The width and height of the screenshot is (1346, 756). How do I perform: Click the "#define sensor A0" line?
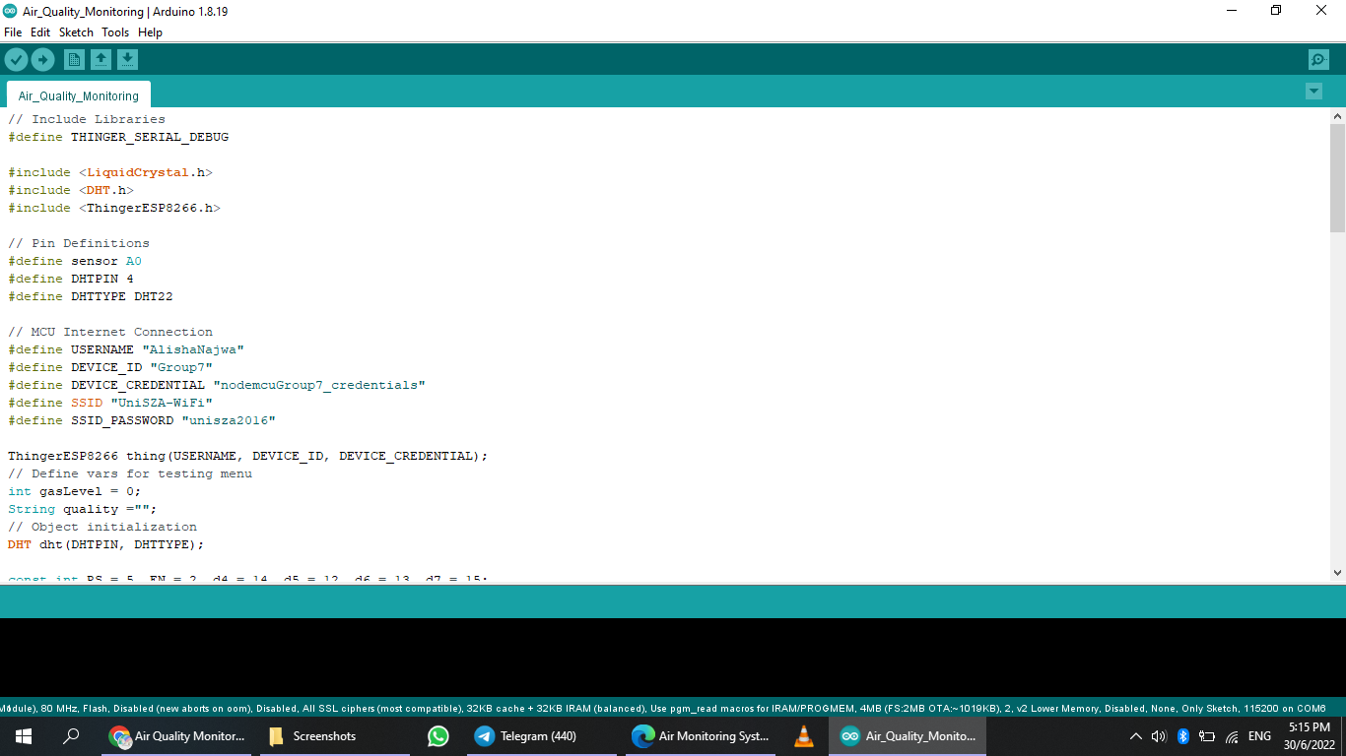tap(75, 261)
